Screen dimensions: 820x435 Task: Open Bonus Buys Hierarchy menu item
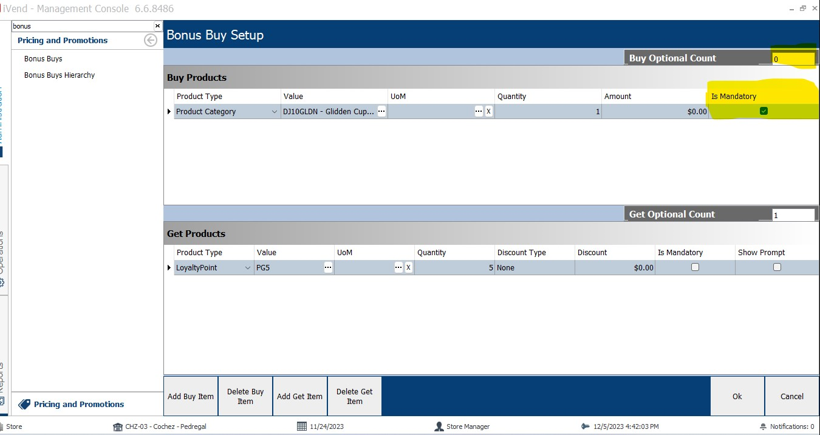click(60, 75)
